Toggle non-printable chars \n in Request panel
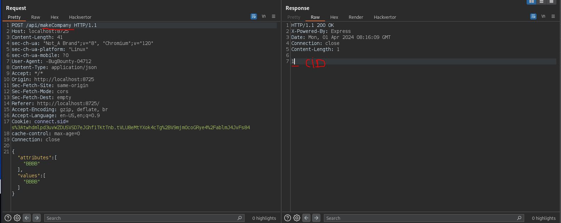561x223 pixels. coord(264,16)
